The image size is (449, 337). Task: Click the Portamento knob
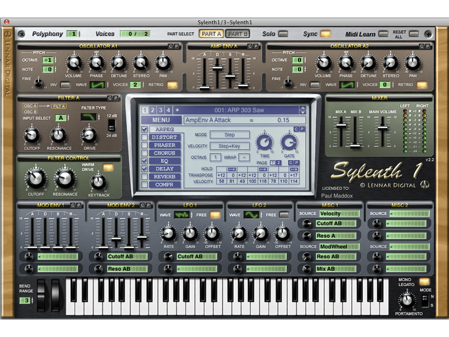[407, 301]
